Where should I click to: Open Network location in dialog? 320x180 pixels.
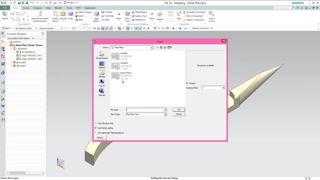click(102, 92)
